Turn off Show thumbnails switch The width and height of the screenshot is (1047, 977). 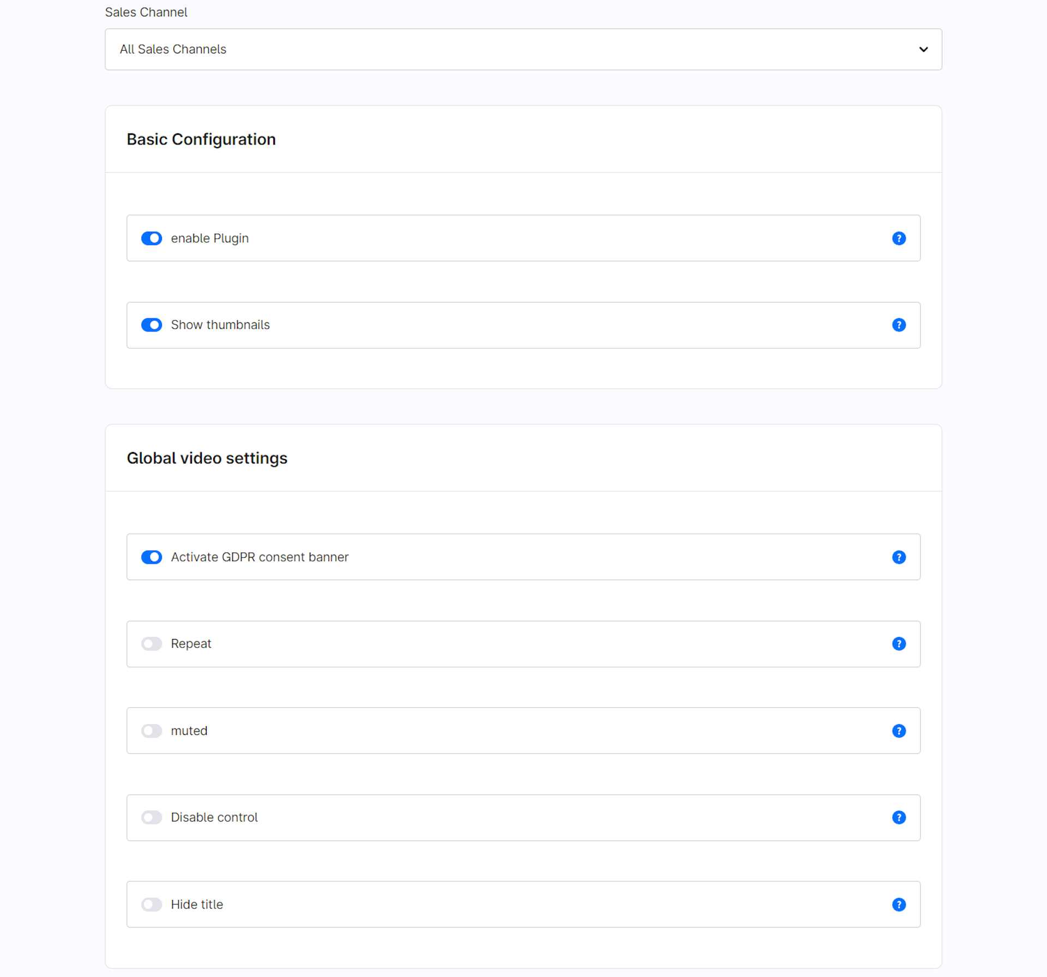(x=152, y=325)
